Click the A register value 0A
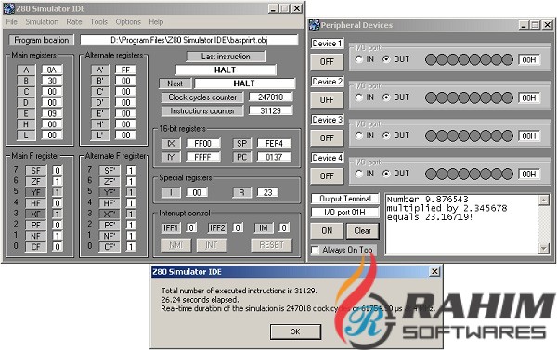Viewport: 557px width, 350px height. click(x=52, y=70)
